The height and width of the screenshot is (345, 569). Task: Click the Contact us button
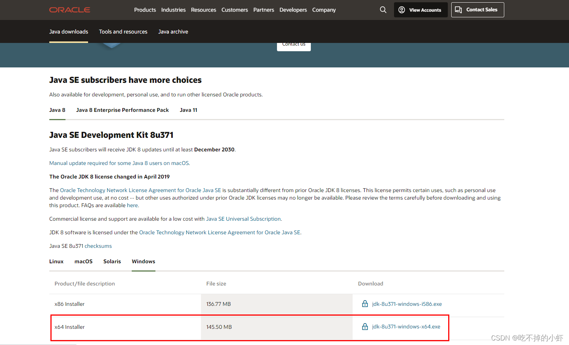click(x=294, y=46)
